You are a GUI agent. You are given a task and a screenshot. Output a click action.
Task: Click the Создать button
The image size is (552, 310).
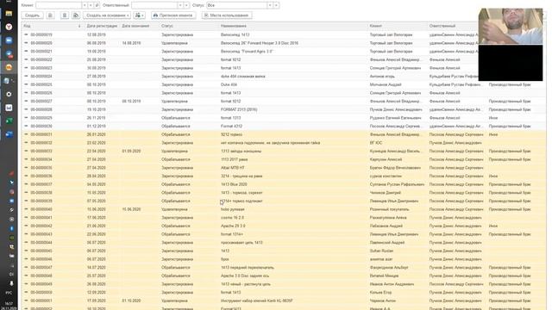pos(32,15)
